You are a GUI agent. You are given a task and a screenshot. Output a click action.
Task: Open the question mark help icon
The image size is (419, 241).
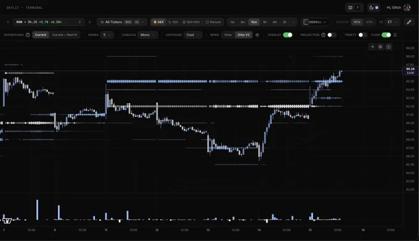[357, 8]
